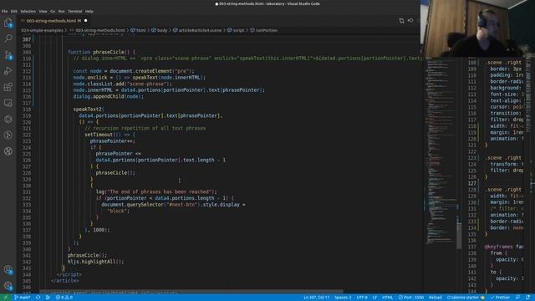Click Port: 5500 live server indicator

click(x=410, y=298)
